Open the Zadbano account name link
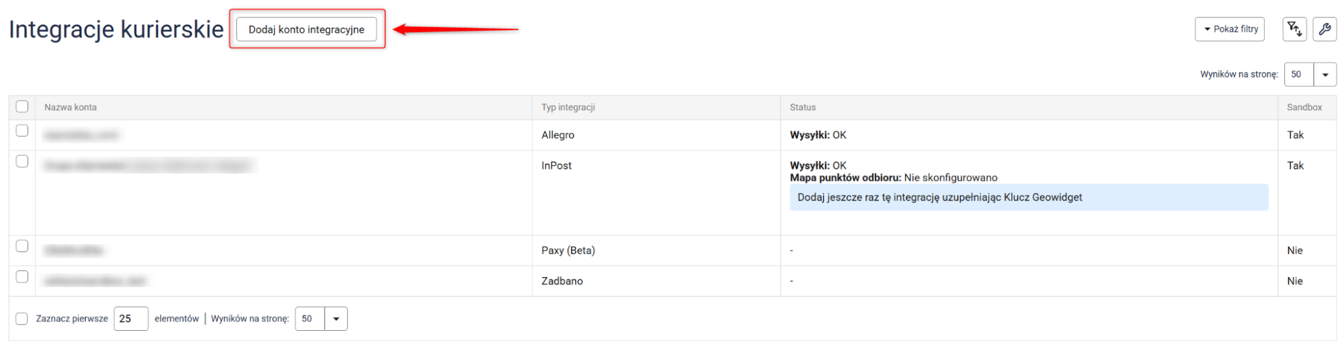 point(95,281)
